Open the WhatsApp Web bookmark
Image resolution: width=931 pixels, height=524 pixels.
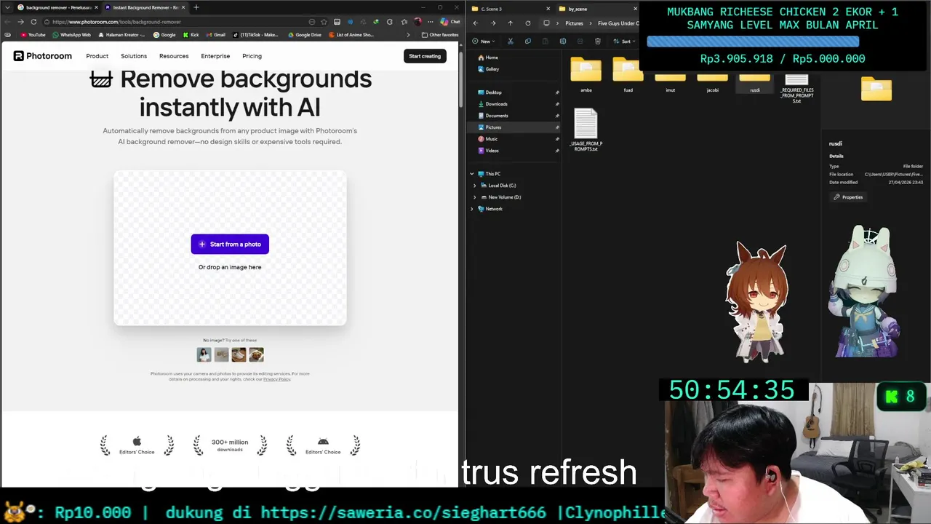(72, 34)
